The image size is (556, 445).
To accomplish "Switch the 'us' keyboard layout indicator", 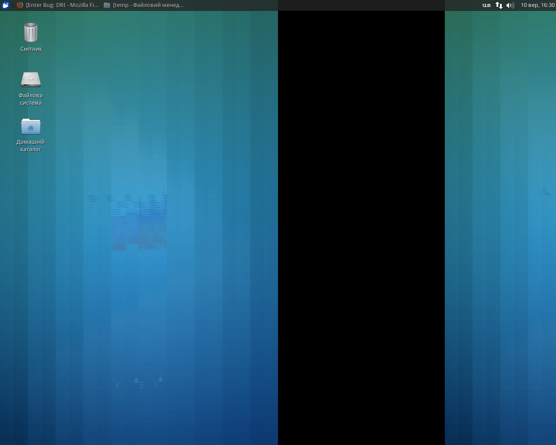I will [x=486, y=5].
